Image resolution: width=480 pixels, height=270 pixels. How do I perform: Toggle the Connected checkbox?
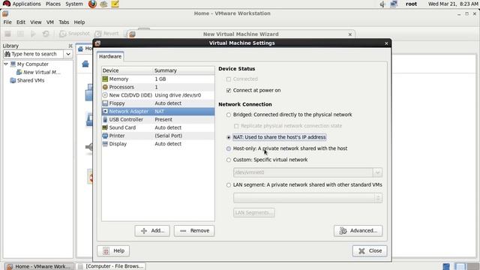[228, 79]
